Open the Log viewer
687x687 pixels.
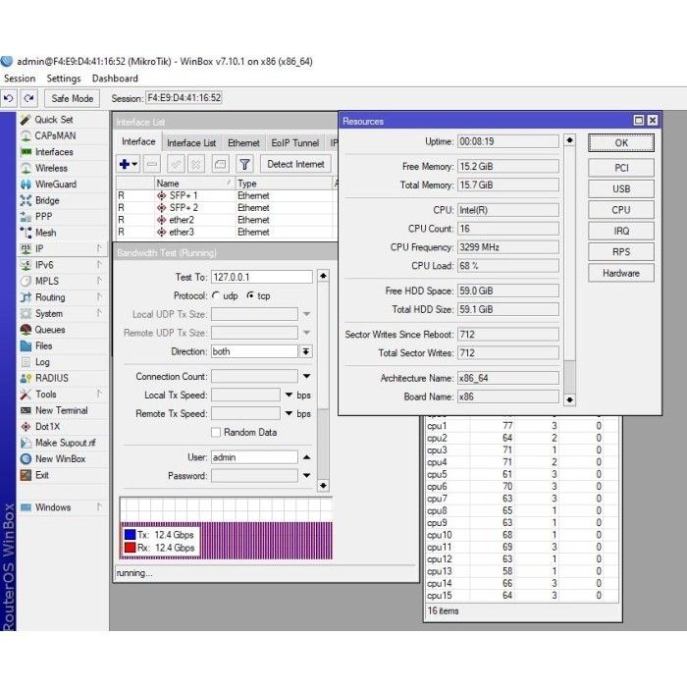tap(42, 362)
